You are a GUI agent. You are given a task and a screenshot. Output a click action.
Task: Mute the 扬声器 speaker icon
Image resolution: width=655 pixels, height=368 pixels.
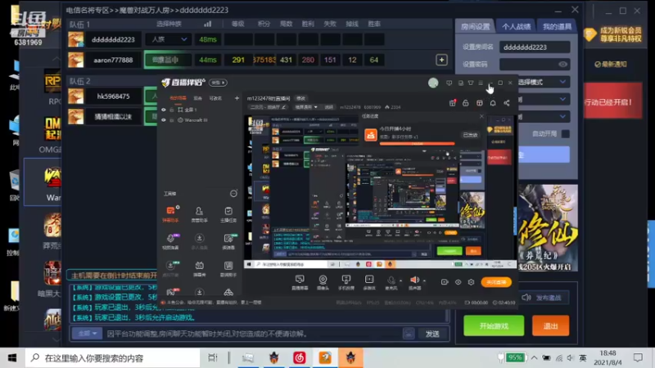pos(414,279)
